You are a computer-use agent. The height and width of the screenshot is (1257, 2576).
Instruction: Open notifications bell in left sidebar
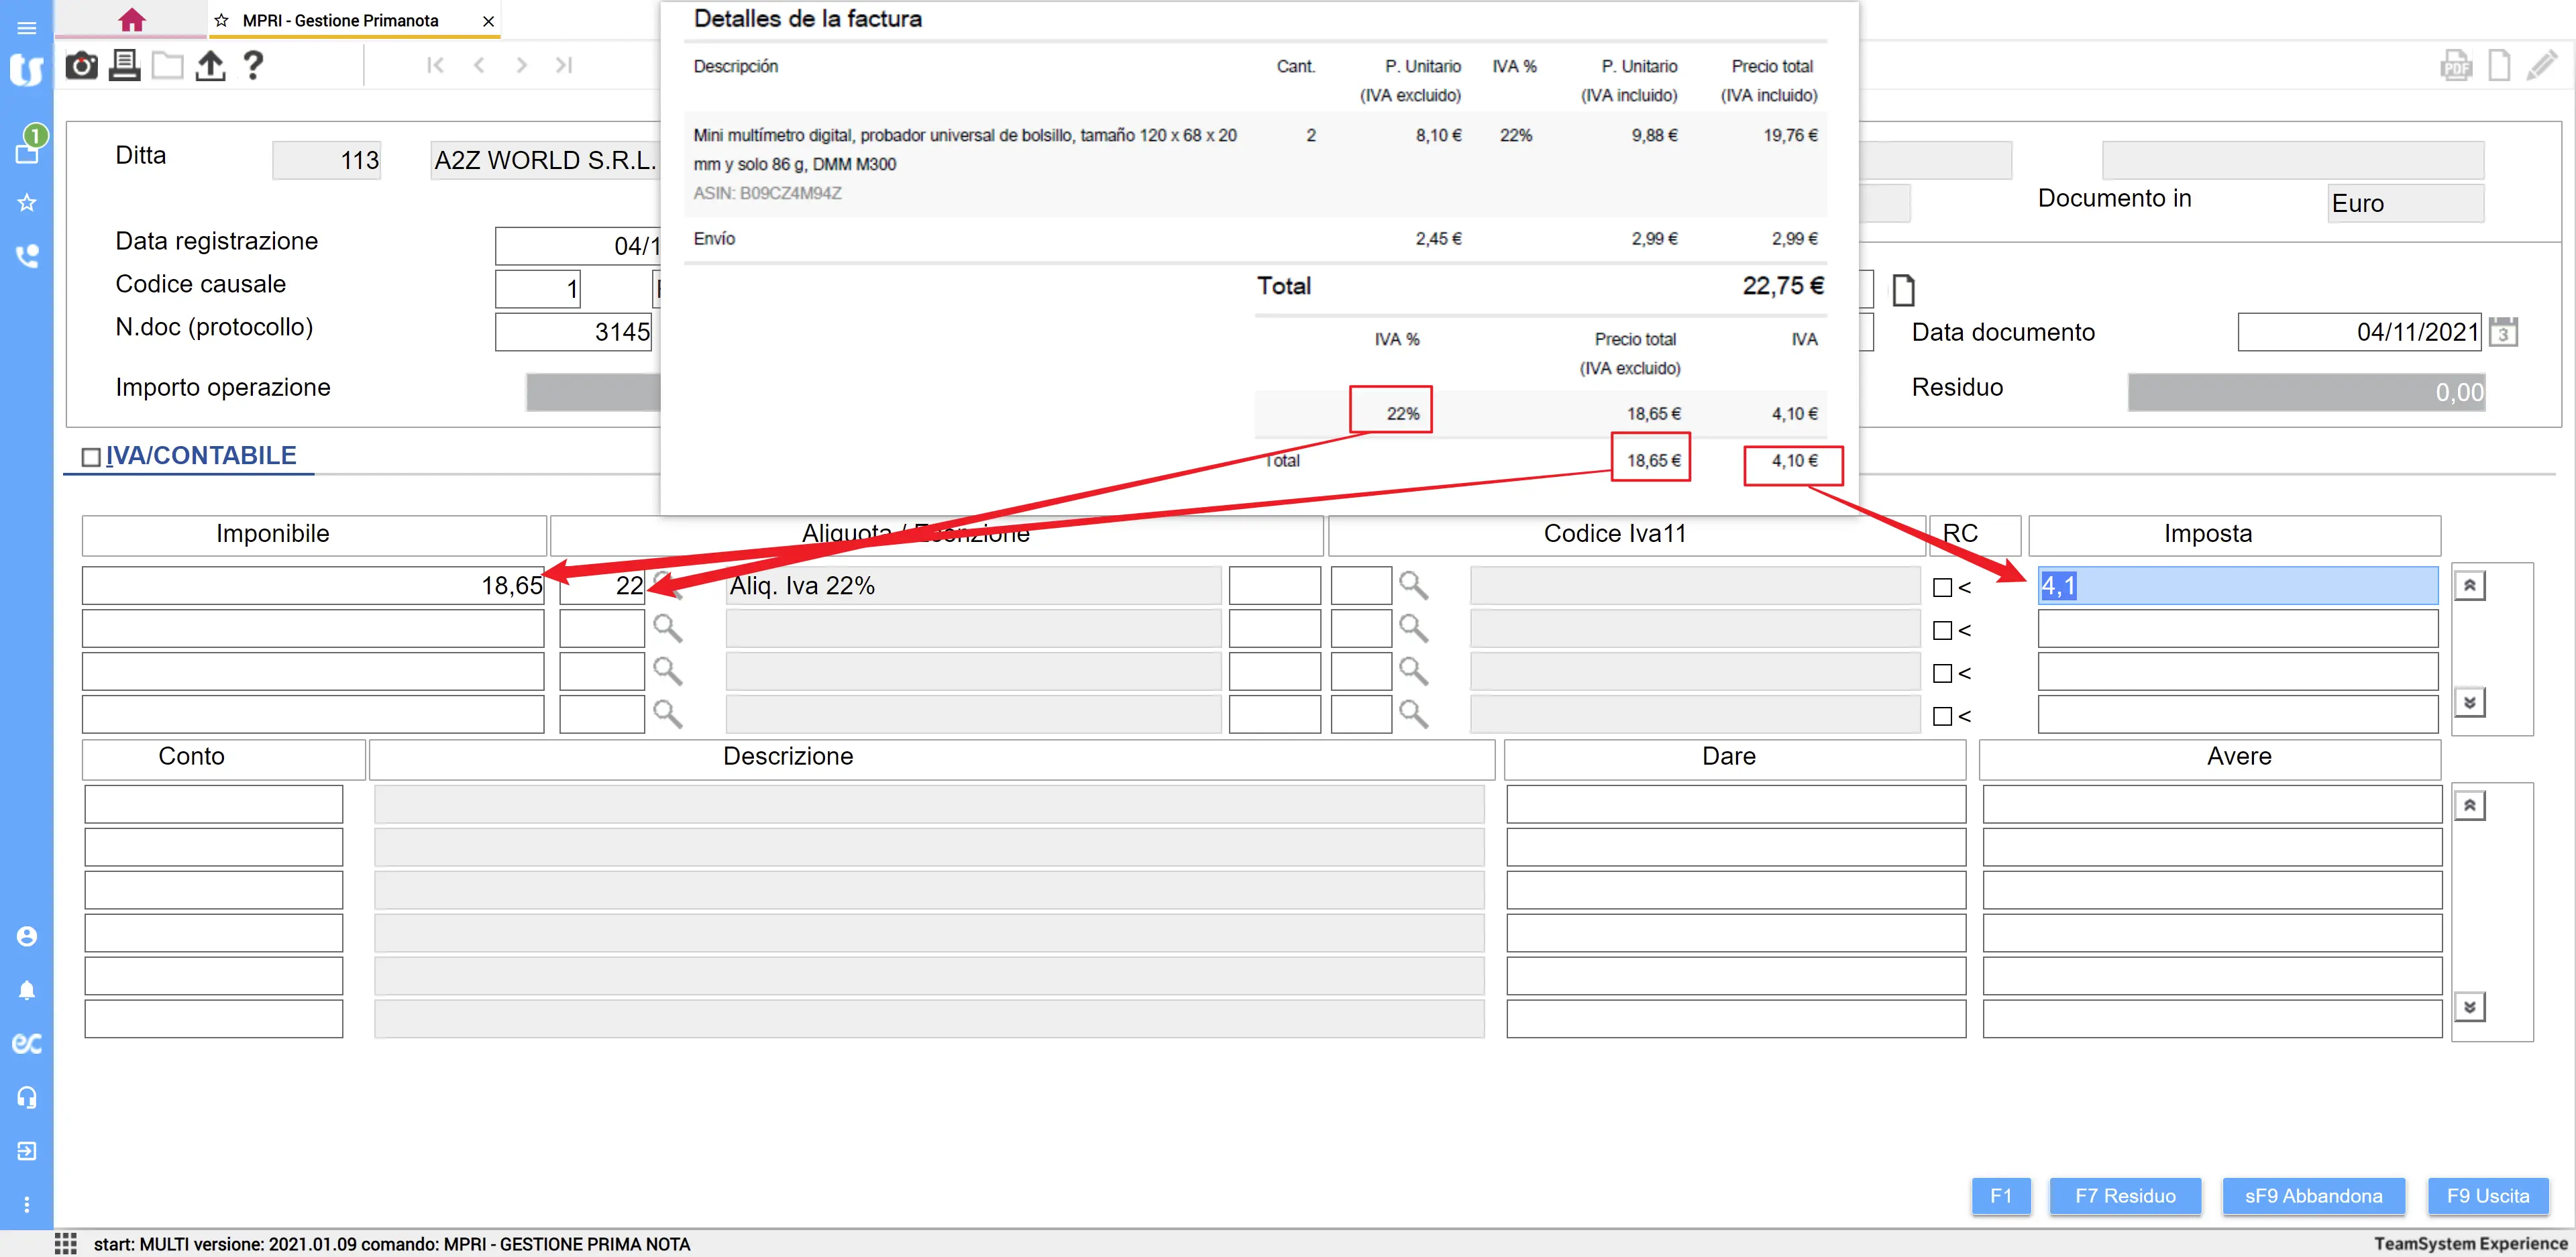point(27,990)
